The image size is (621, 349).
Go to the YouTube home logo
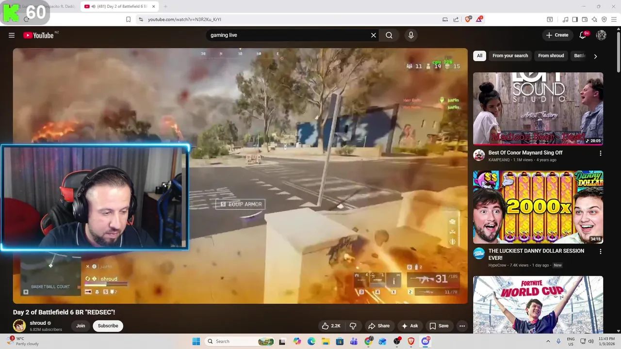[x=38, y=35]
